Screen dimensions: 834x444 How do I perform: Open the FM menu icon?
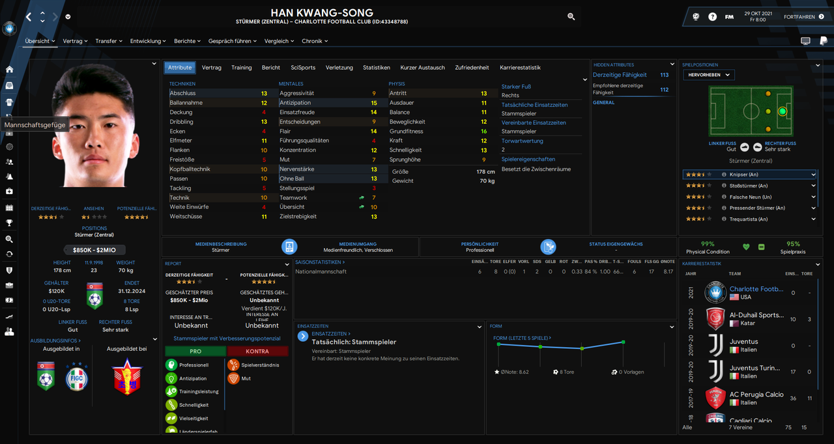pos(729,17)
